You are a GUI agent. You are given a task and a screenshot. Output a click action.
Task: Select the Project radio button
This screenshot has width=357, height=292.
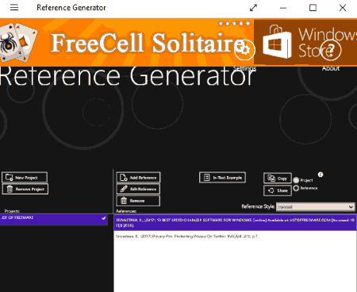pyautogui.click(x=296, y=180)
